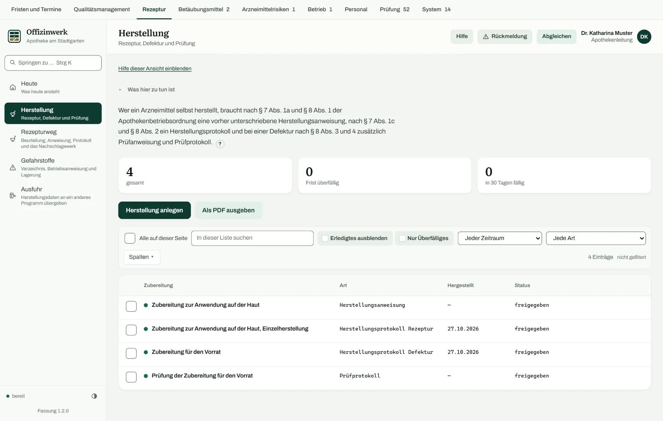
Task: Click the DK user avatar
Action: [x=644, y=37]
